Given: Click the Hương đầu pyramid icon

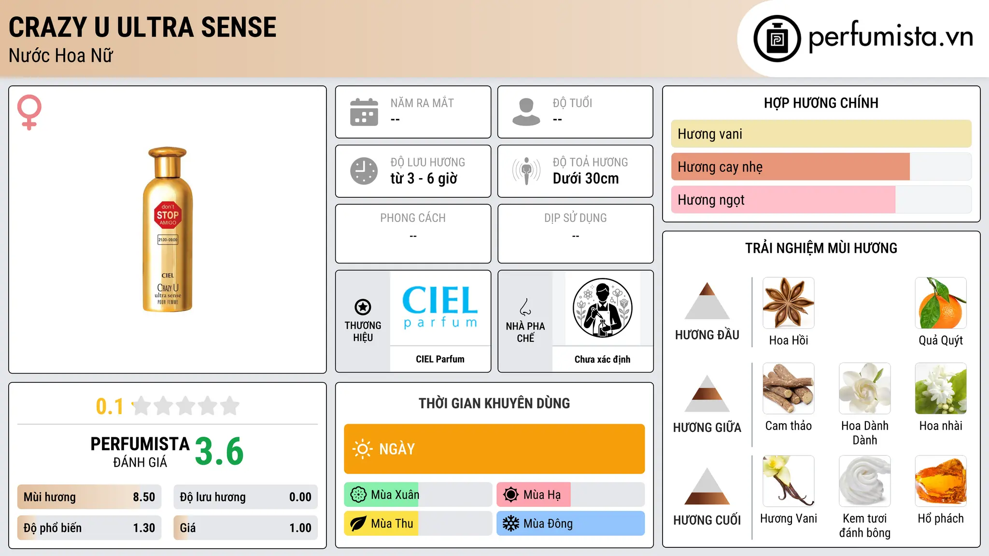Looking at the screenshot, I should (x=707, y=301).
